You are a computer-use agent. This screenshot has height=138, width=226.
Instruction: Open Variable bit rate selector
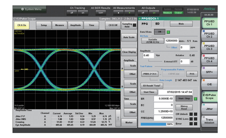coord(152,41)
